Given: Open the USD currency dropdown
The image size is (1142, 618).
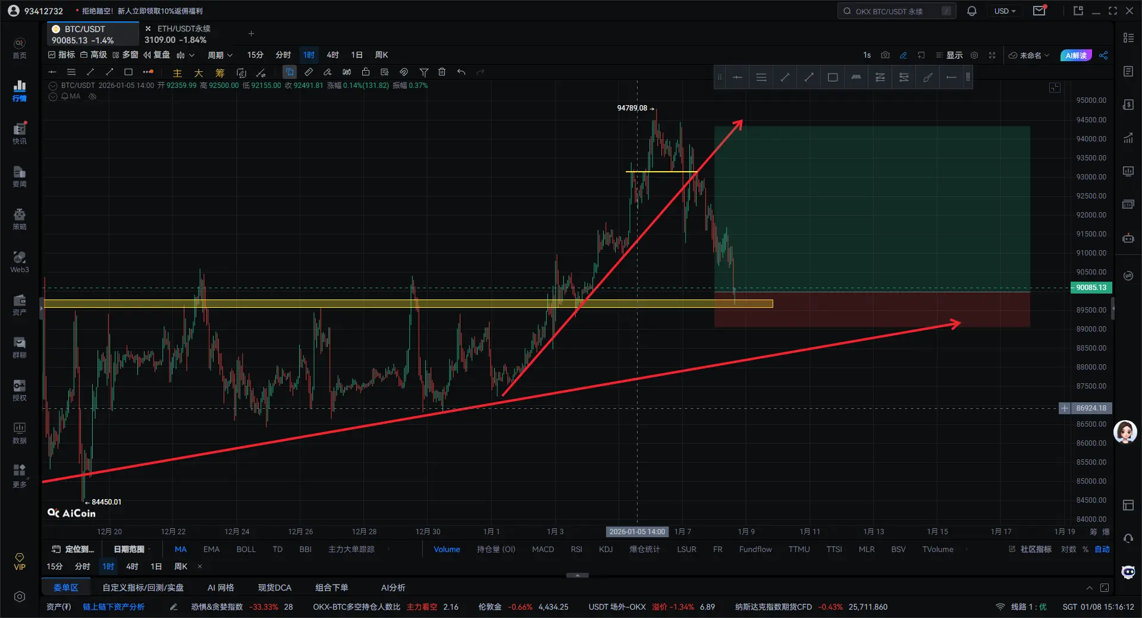Looking at the screenshot, I should 1005,11.
